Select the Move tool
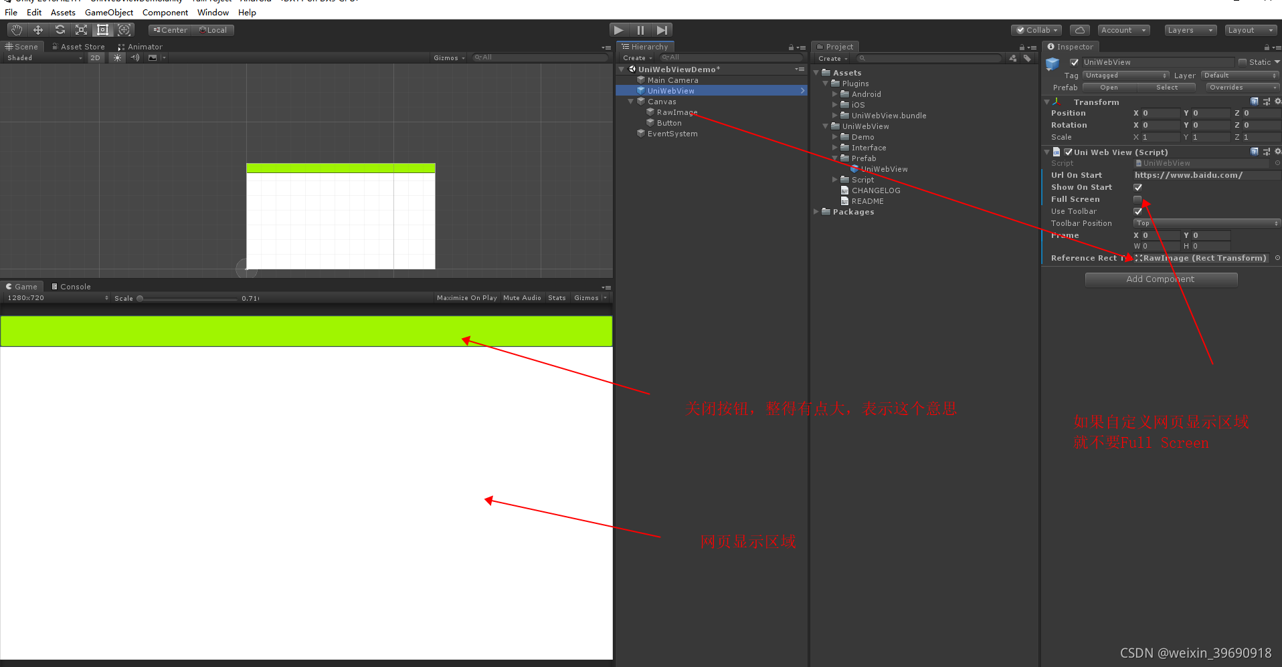 tap(37, 29)
